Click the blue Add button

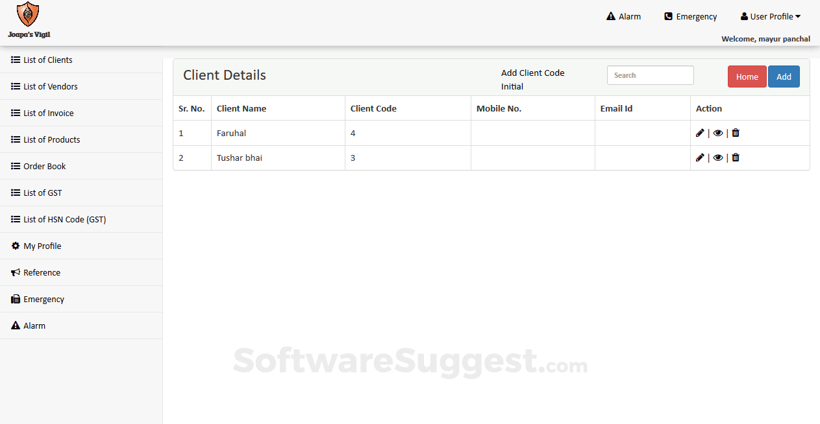[784, 77]
